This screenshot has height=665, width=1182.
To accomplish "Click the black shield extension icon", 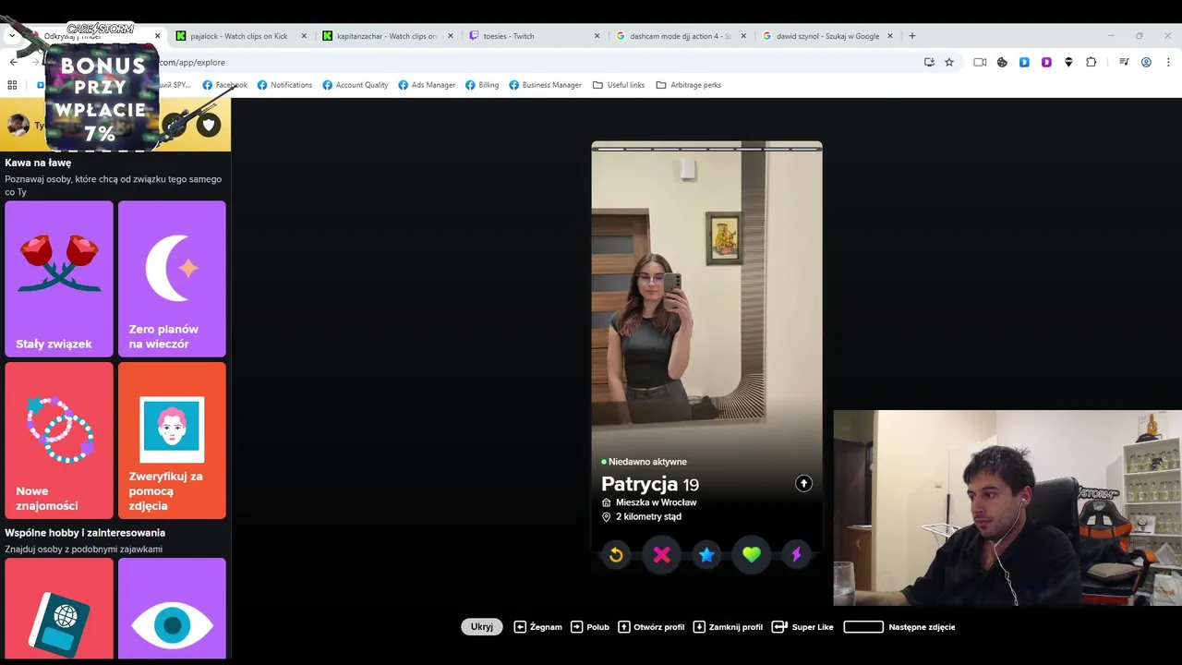I will (x=1068, y=62).
